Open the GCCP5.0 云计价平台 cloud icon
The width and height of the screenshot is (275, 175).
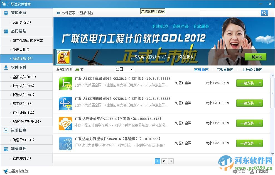click(x=65, y=123)
